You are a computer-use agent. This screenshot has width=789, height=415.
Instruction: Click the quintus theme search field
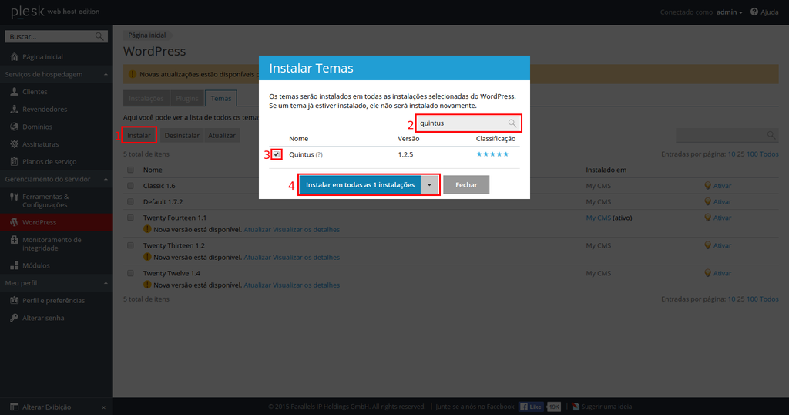coord(461,123)
